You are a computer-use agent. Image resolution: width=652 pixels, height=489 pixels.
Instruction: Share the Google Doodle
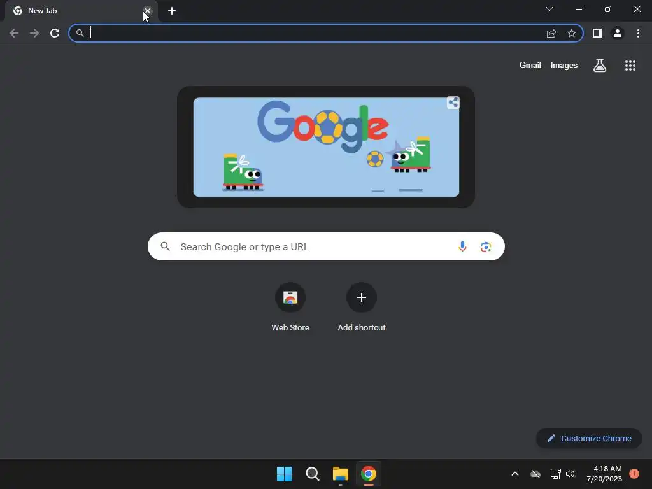[453, 103]
